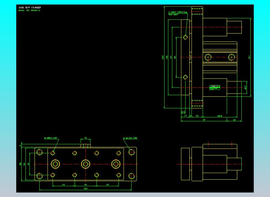Image resolution: width=270 pixels, height=197 pixels.
Task: Click the SLIDE SEAT CYLINDER title text
Action: [30, 7]
